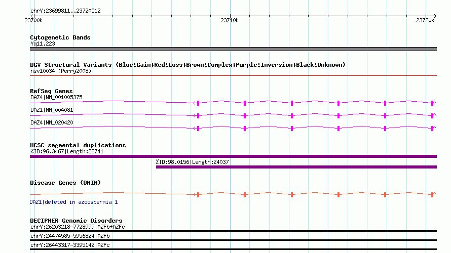Open the DAZ1|deleted in azoospermia 1 link
This screenshot has height=253, width=451.
(73, 202)
